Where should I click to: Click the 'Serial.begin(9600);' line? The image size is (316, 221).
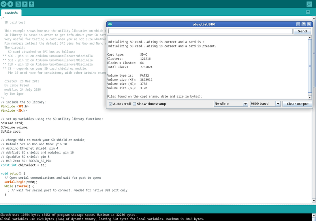21,182
